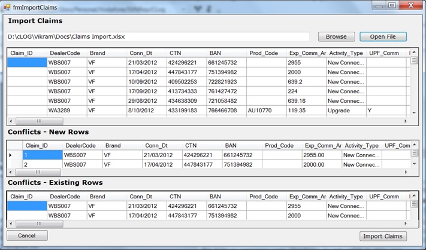The height and width of the screenshot is (251, 426).
Task: Click UPF_Comm header in top grid
Action: pos(386,53)
